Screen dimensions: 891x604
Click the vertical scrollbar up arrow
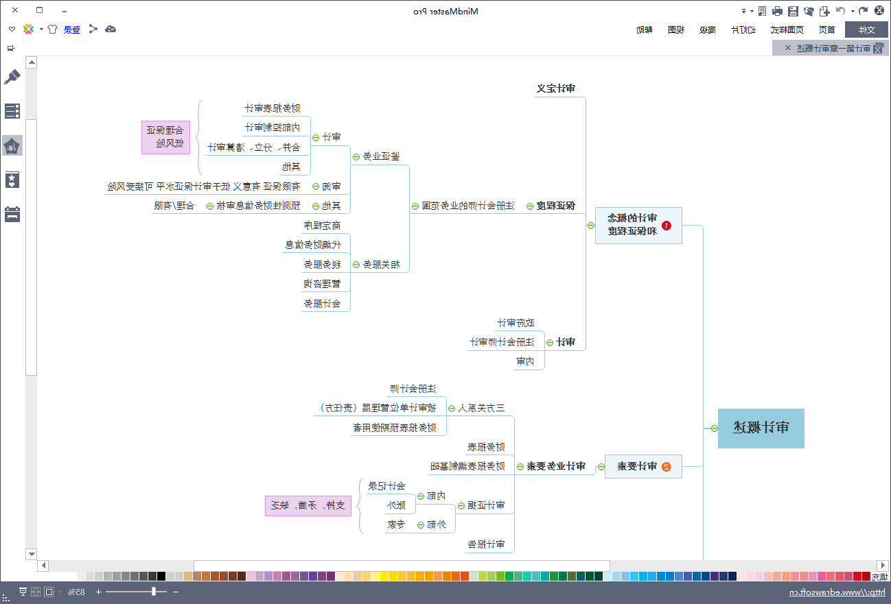pyautogui.click(x=31, y=62)
